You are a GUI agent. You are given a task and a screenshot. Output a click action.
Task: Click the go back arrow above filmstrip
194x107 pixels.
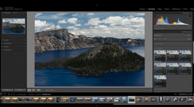pos(11,94)
